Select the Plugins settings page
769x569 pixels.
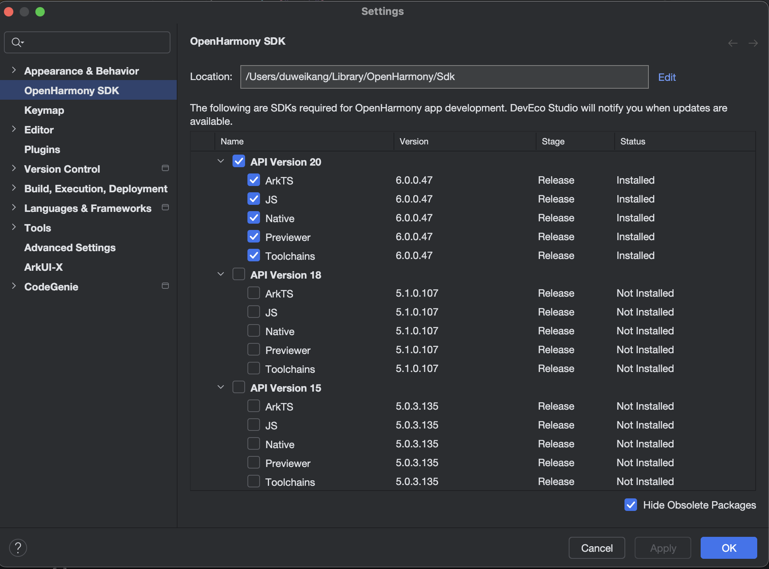(42, 150)
